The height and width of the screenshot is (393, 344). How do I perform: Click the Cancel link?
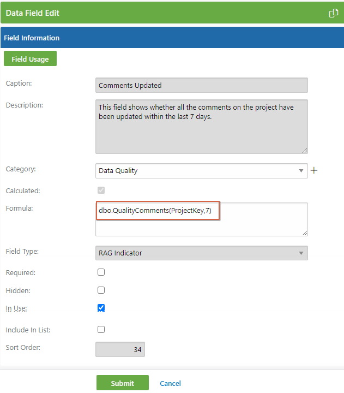pyautogui.click(x=170, y=383)
